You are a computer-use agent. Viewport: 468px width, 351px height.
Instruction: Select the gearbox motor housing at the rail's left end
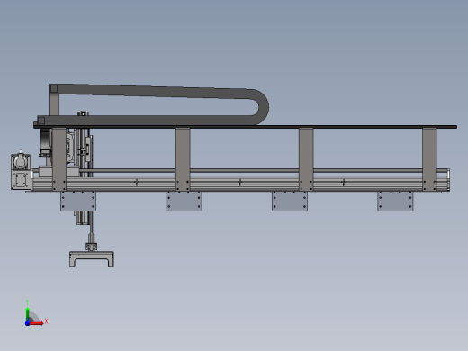point(21,171)
